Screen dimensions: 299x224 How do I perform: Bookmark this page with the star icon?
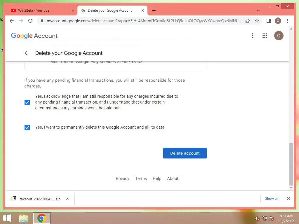point(257,21)
